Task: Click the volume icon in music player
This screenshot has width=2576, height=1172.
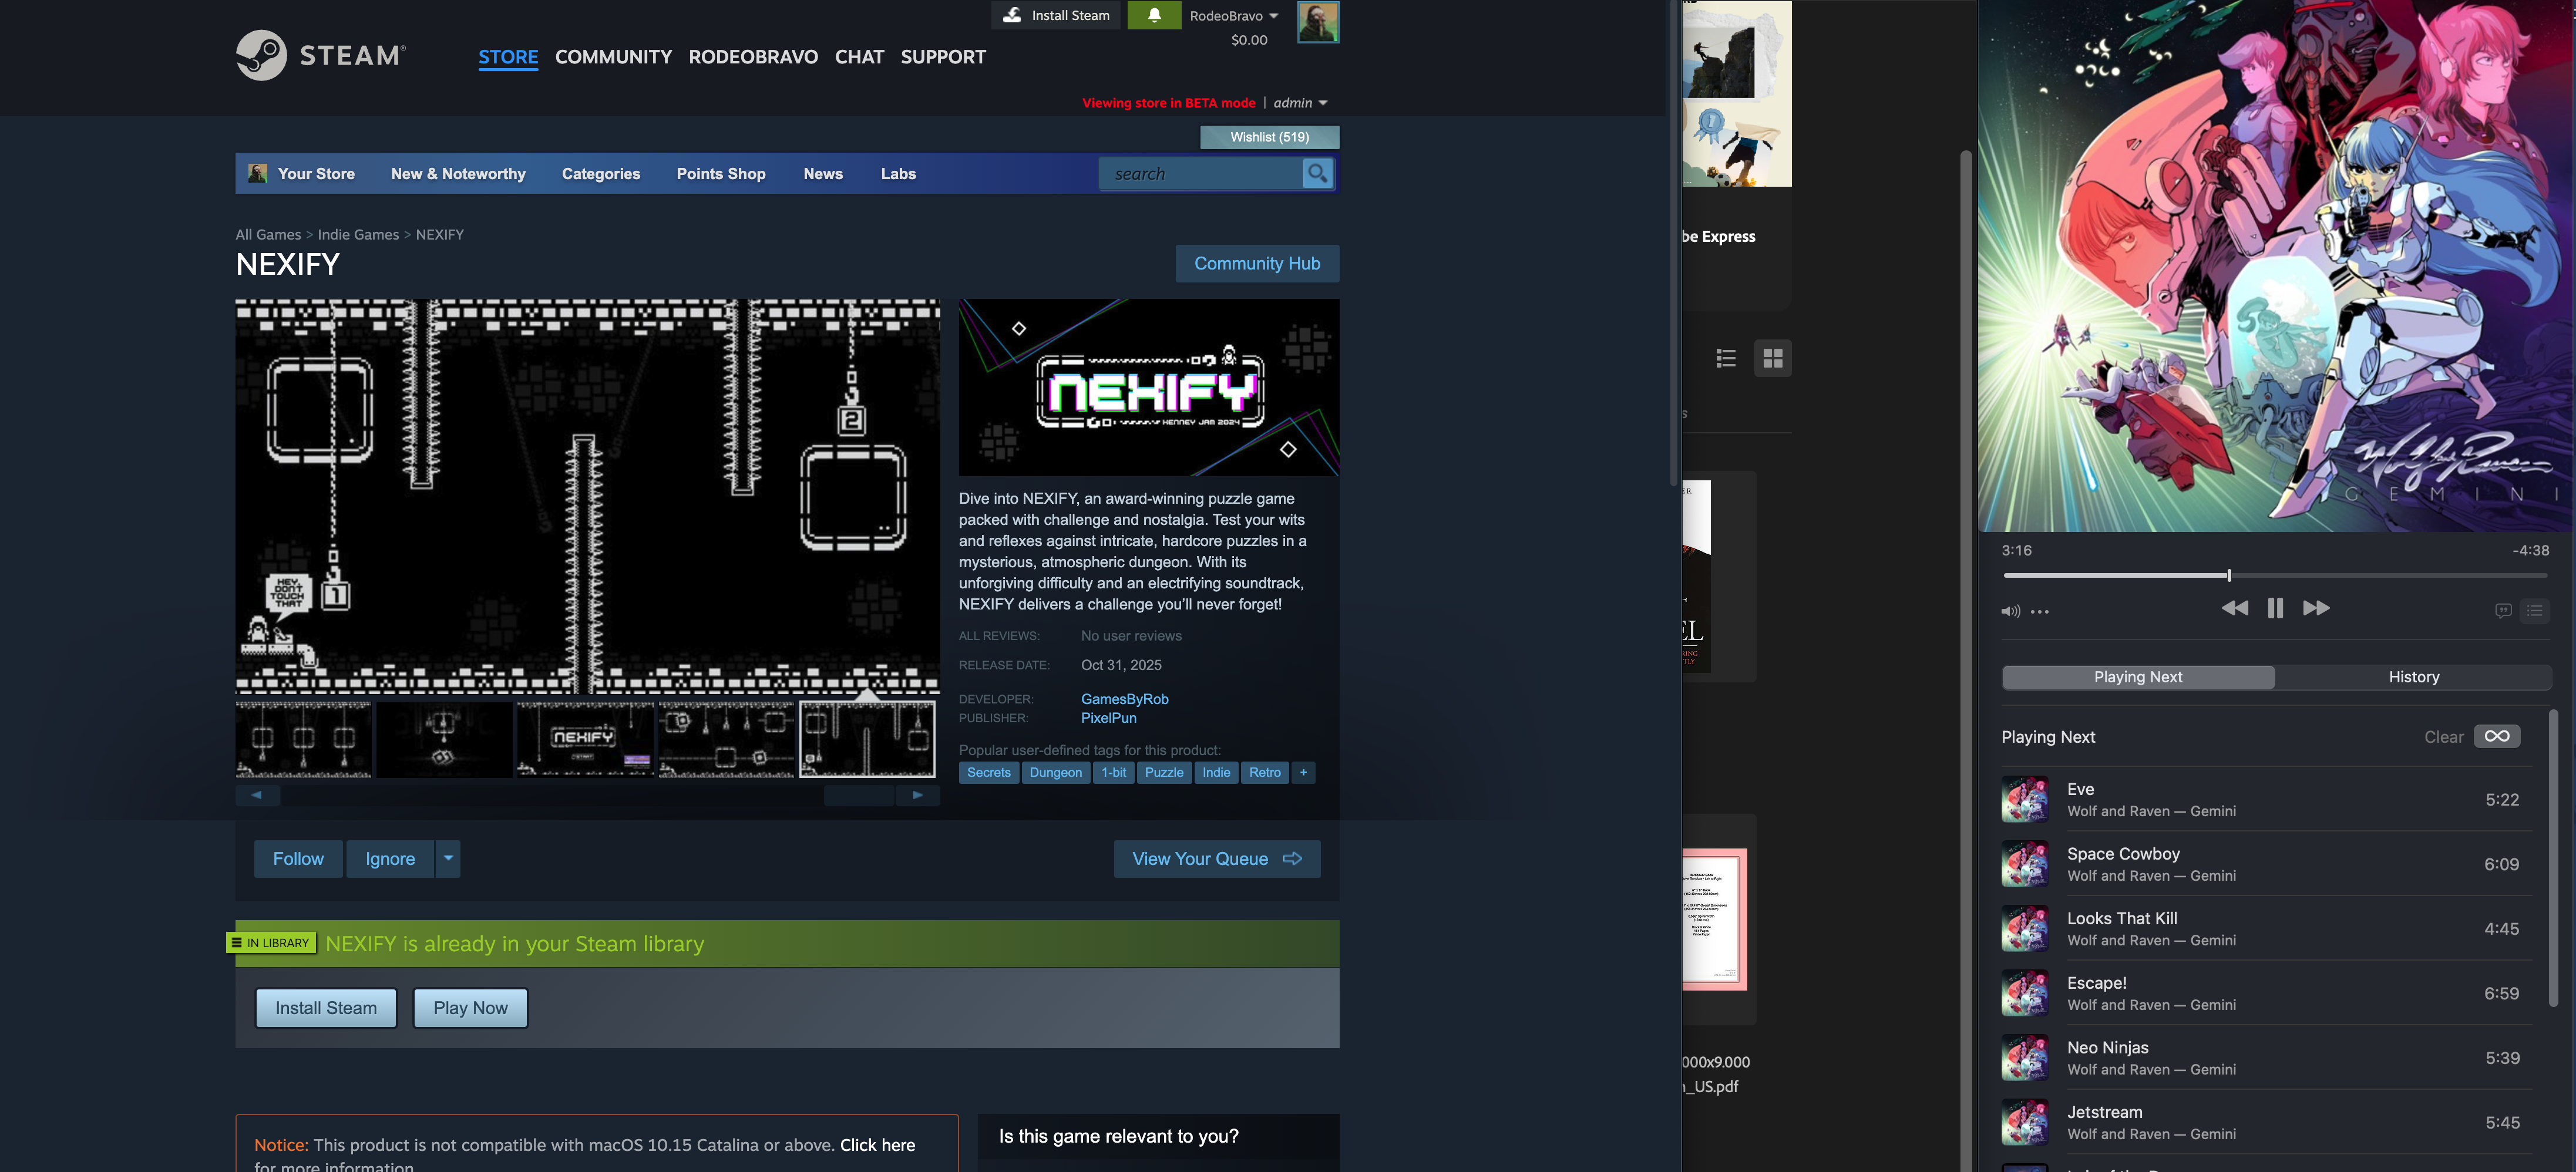Action: click(x=2010, y=611)
